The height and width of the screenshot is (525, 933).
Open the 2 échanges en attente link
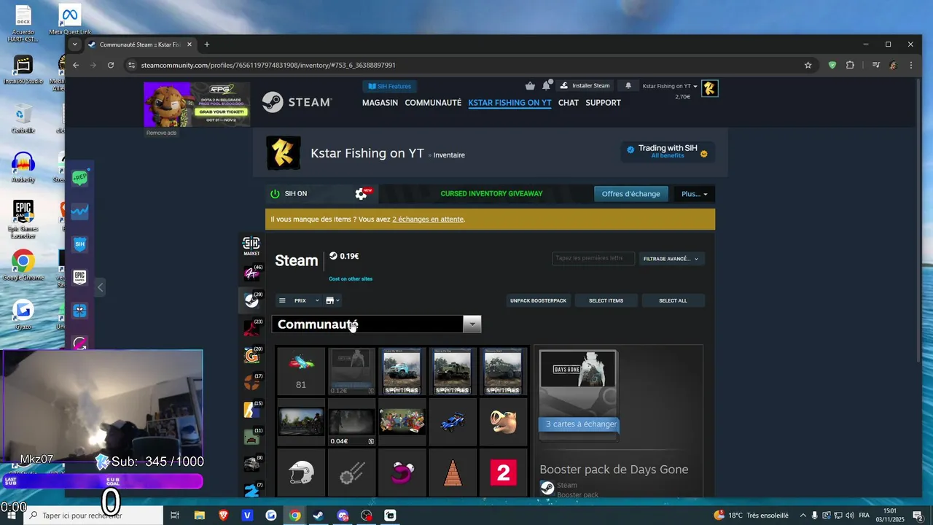coord(428,219)
